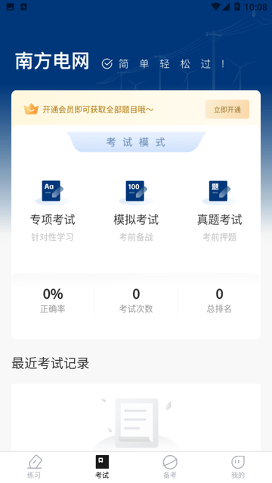Tap the 最近考试记录 heading
This screenshot has height=483, width=272.
tap(51, 363)
